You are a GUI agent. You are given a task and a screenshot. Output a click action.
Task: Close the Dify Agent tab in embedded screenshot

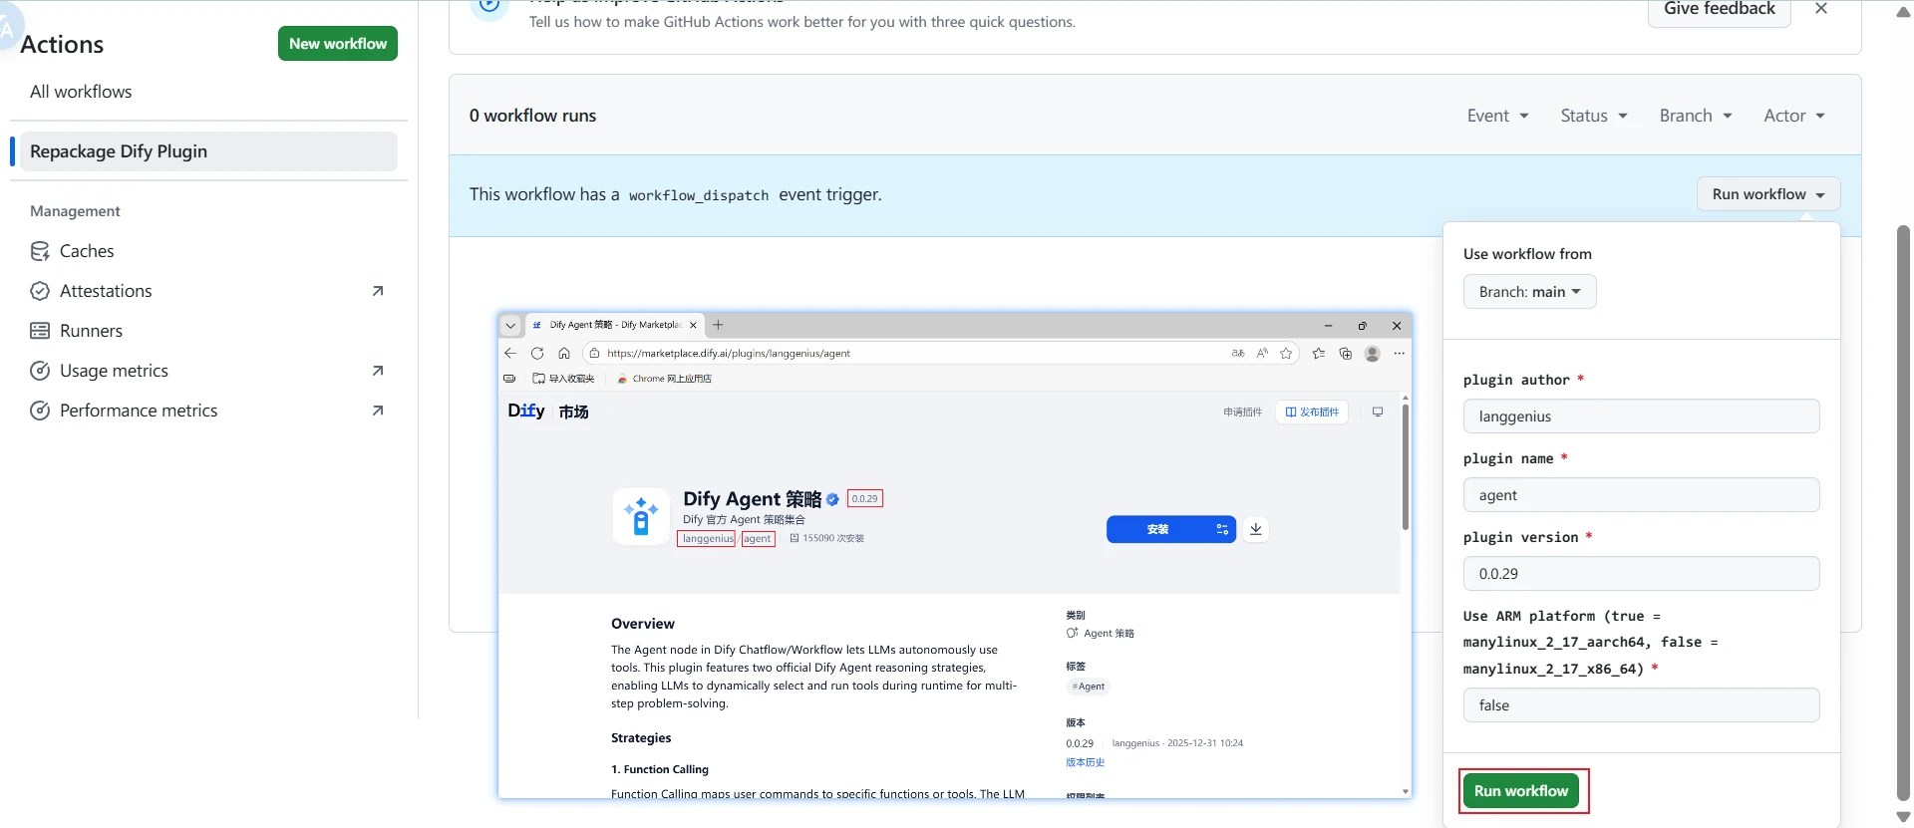[693, 325]
